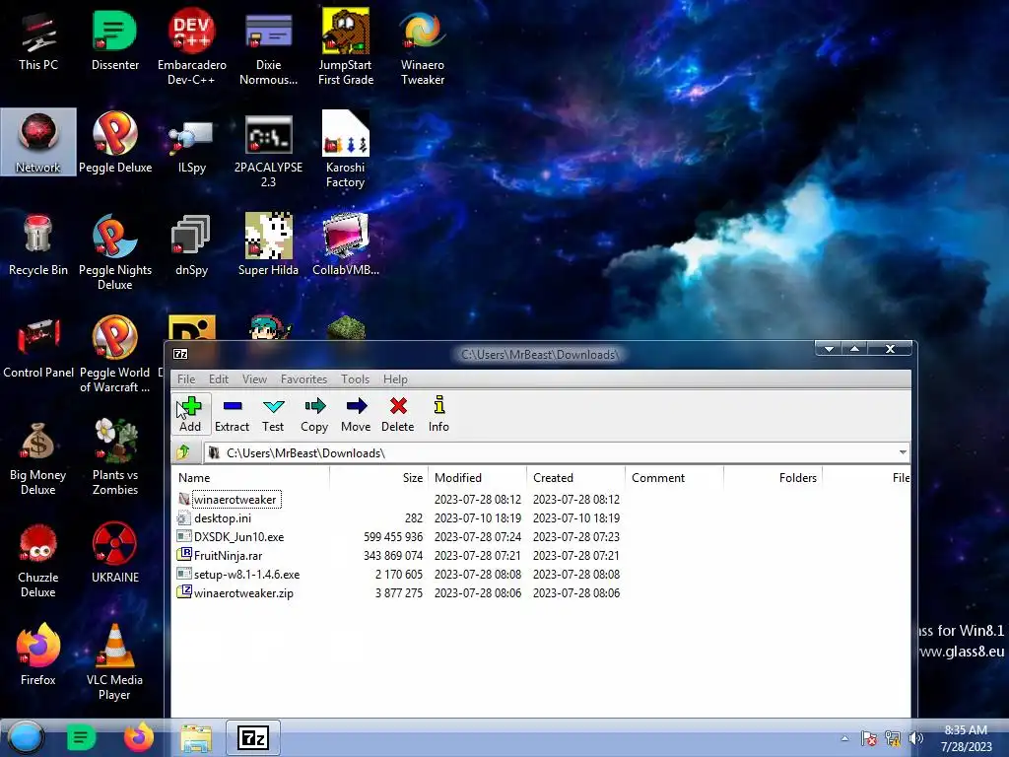Select the Dissenter desktop icon

coord(115,41)
